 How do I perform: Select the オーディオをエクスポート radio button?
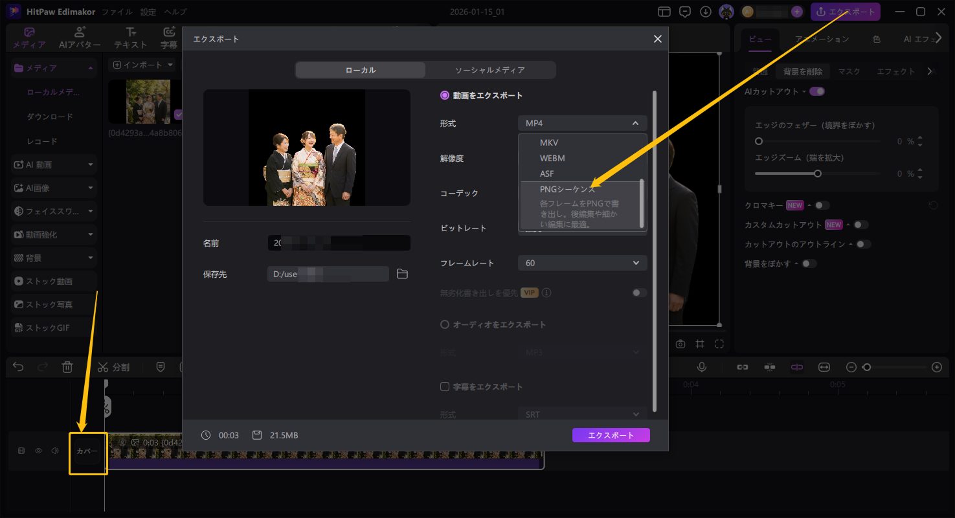[x=445, y=324]
